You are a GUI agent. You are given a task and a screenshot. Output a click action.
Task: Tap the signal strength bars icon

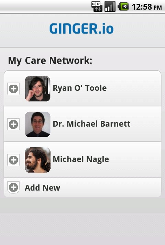(x=110, y=7)
